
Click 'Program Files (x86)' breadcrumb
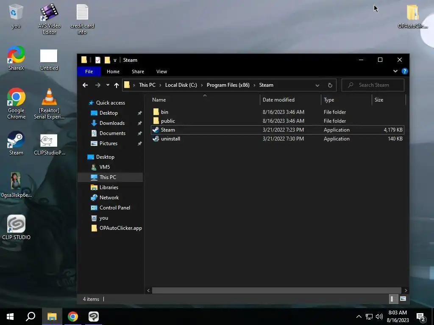point(228,85)
